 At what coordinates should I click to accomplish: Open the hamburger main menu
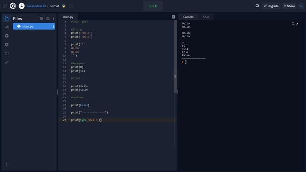point(5,6)
